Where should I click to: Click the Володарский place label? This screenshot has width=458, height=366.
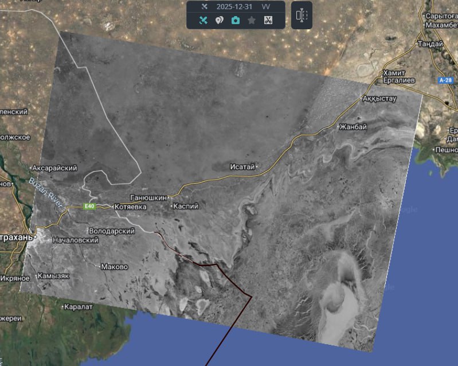pos(112,231)
